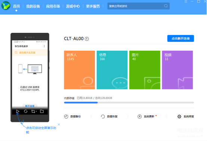Image resolution: width=207 pixels, height=141 pixels.
Task: Click the three-dot menu on phone screen
Action: pyautogui.click(x=44, y=46)
